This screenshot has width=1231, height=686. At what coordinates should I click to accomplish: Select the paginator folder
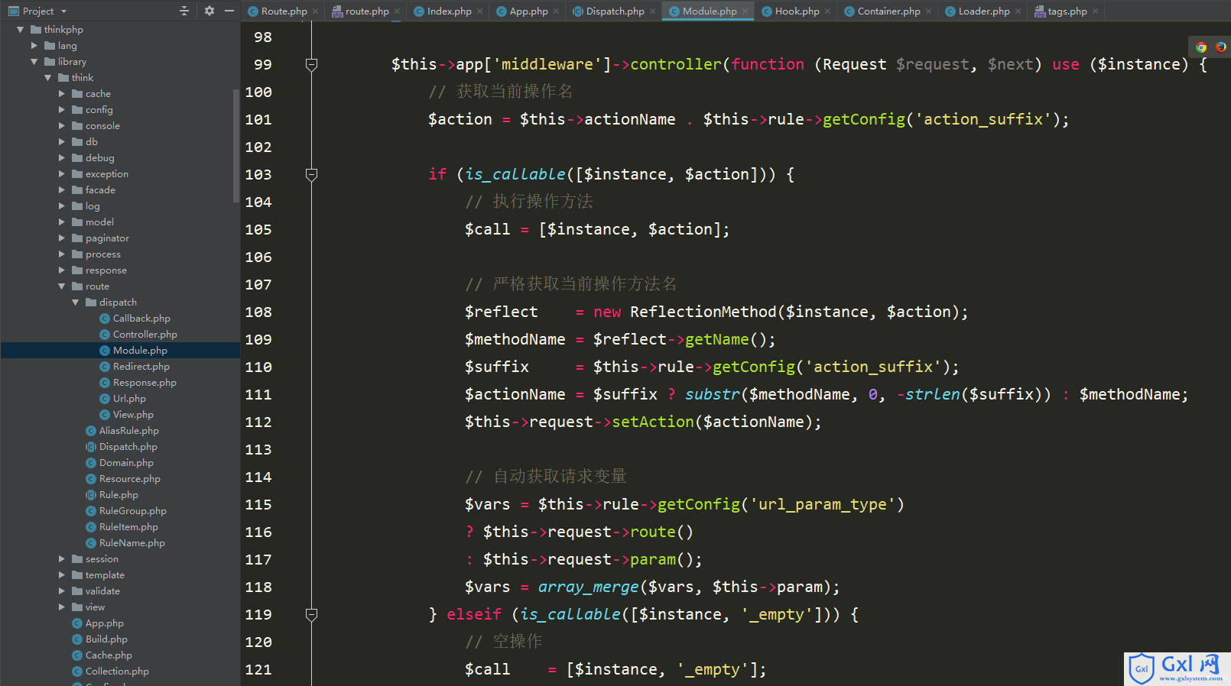(107, 238)
